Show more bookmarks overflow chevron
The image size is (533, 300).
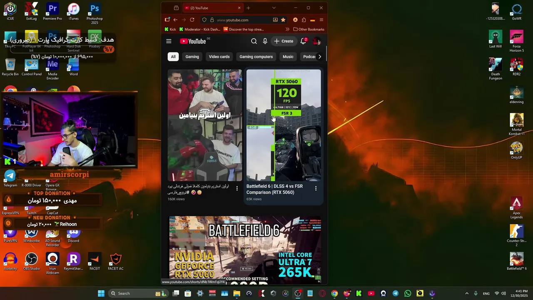[x=287, y=29]
